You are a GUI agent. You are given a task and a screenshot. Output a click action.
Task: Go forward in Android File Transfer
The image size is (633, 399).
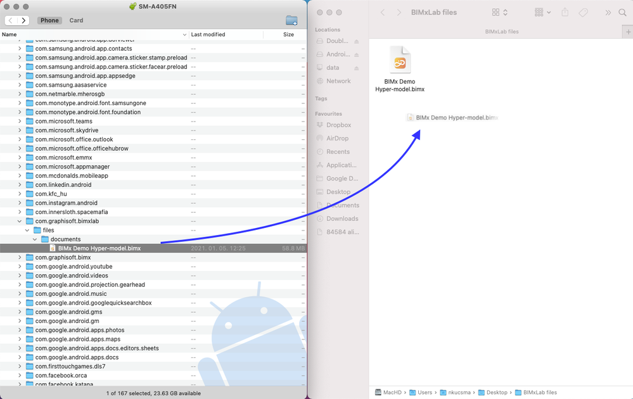pos(23,20)
